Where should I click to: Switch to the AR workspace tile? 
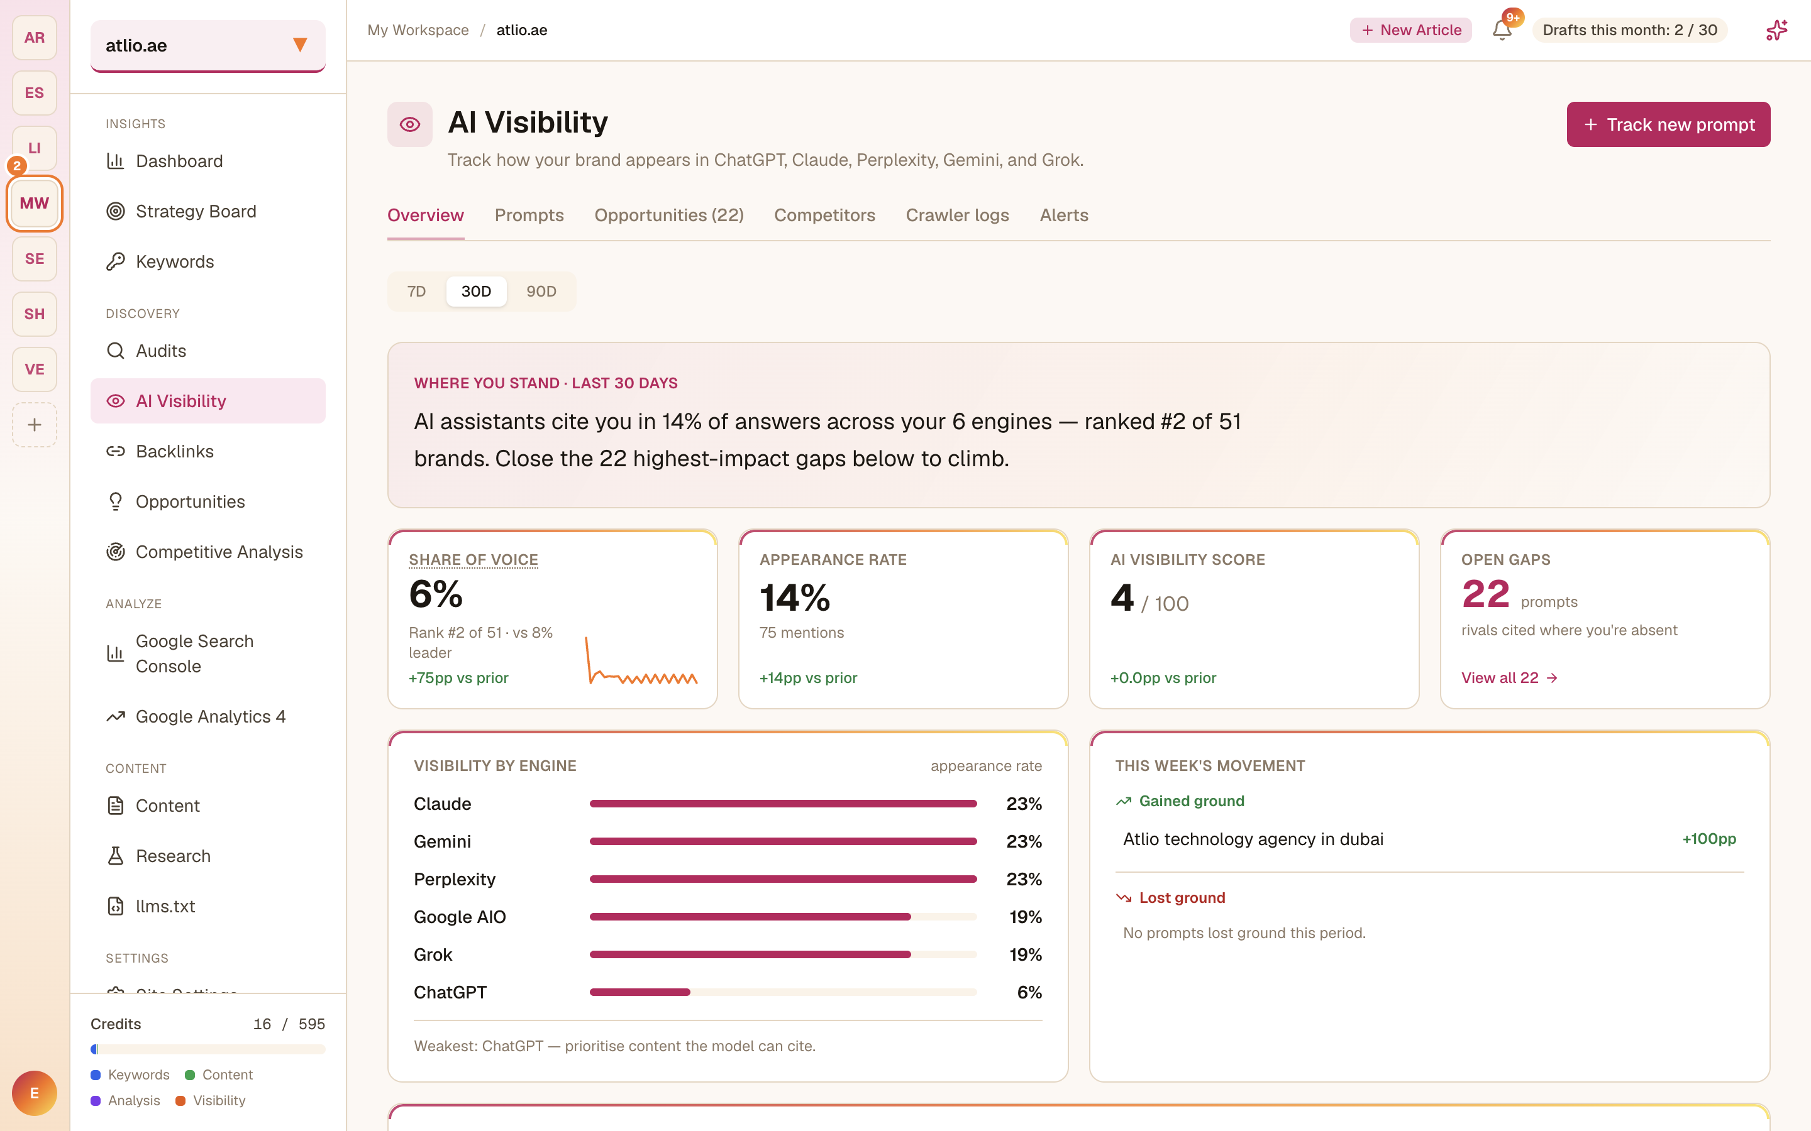pyautogui.click(x=35, y=38)
